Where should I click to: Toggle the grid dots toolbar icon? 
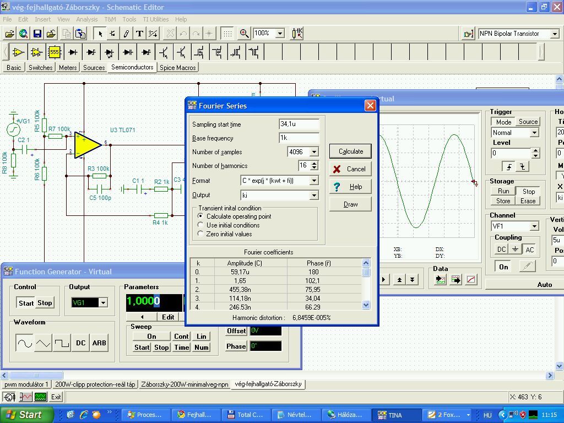point(227,34)
